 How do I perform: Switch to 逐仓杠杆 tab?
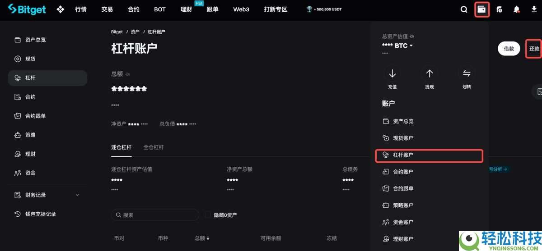click(x=121, y=147)
